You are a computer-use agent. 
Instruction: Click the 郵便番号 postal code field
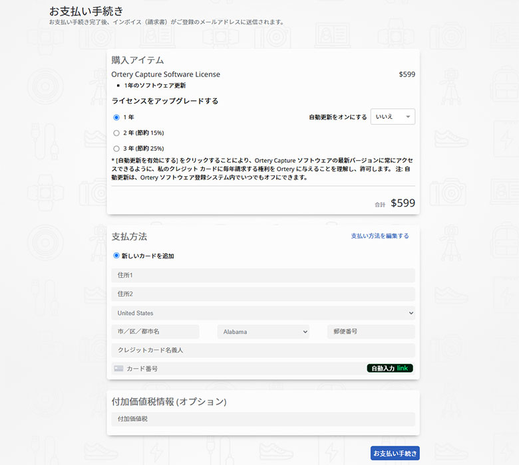tap(371, 331)
